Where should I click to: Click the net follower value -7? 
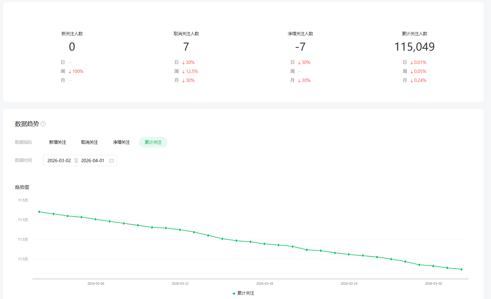(x=300, y=47)
